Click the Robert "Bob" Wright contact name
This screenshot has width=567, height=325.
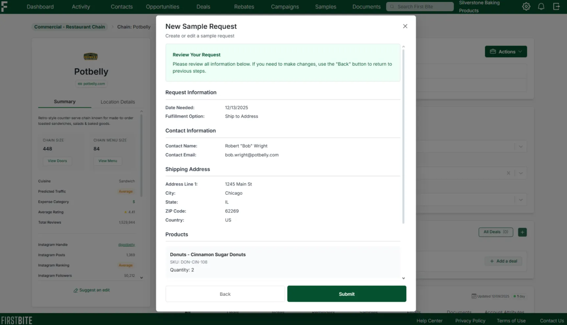pos(246,146)
